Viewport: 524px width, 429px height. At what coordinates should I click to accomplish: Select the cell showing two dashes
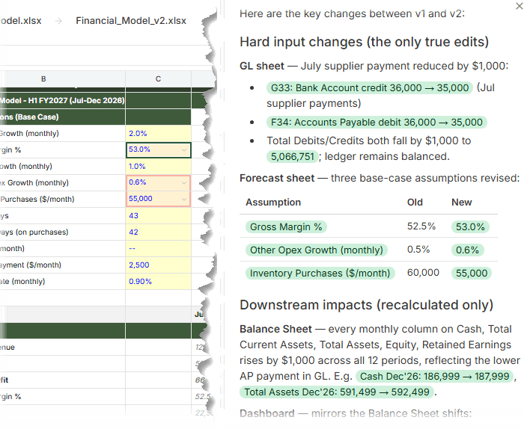click(159, 249)
